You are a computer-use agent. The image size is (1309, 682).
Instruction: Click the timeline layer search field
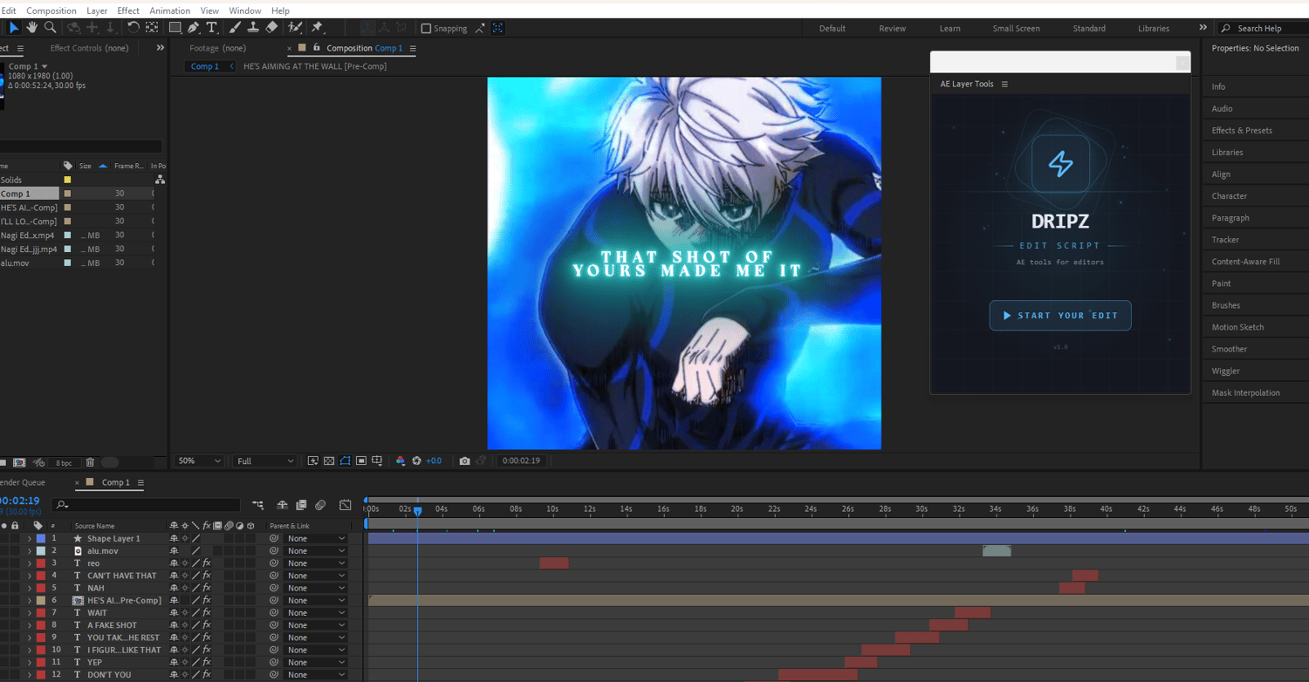146,505
